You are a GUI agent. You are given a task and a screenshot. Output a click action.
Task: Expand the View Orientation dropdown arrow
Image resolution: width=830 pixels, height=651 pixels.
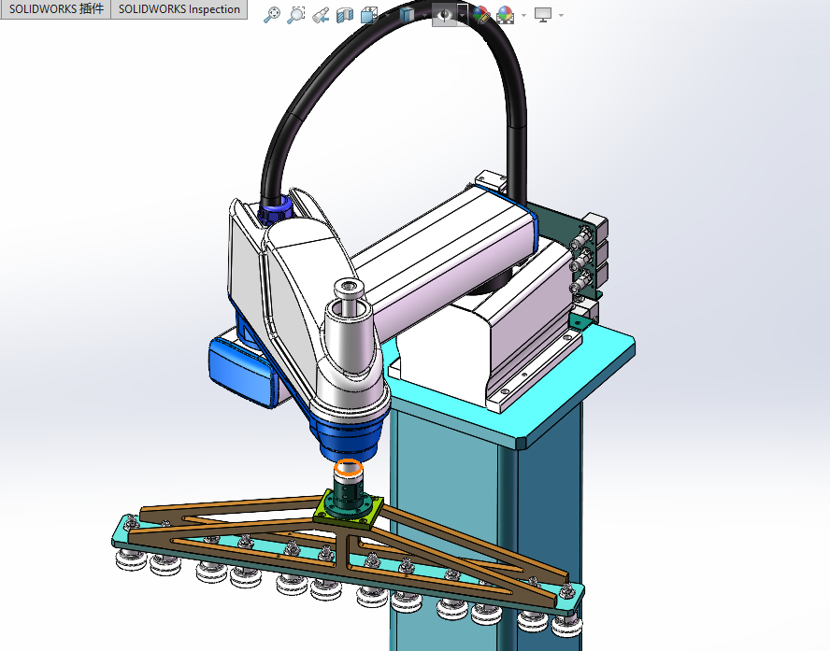pos(388,15)
